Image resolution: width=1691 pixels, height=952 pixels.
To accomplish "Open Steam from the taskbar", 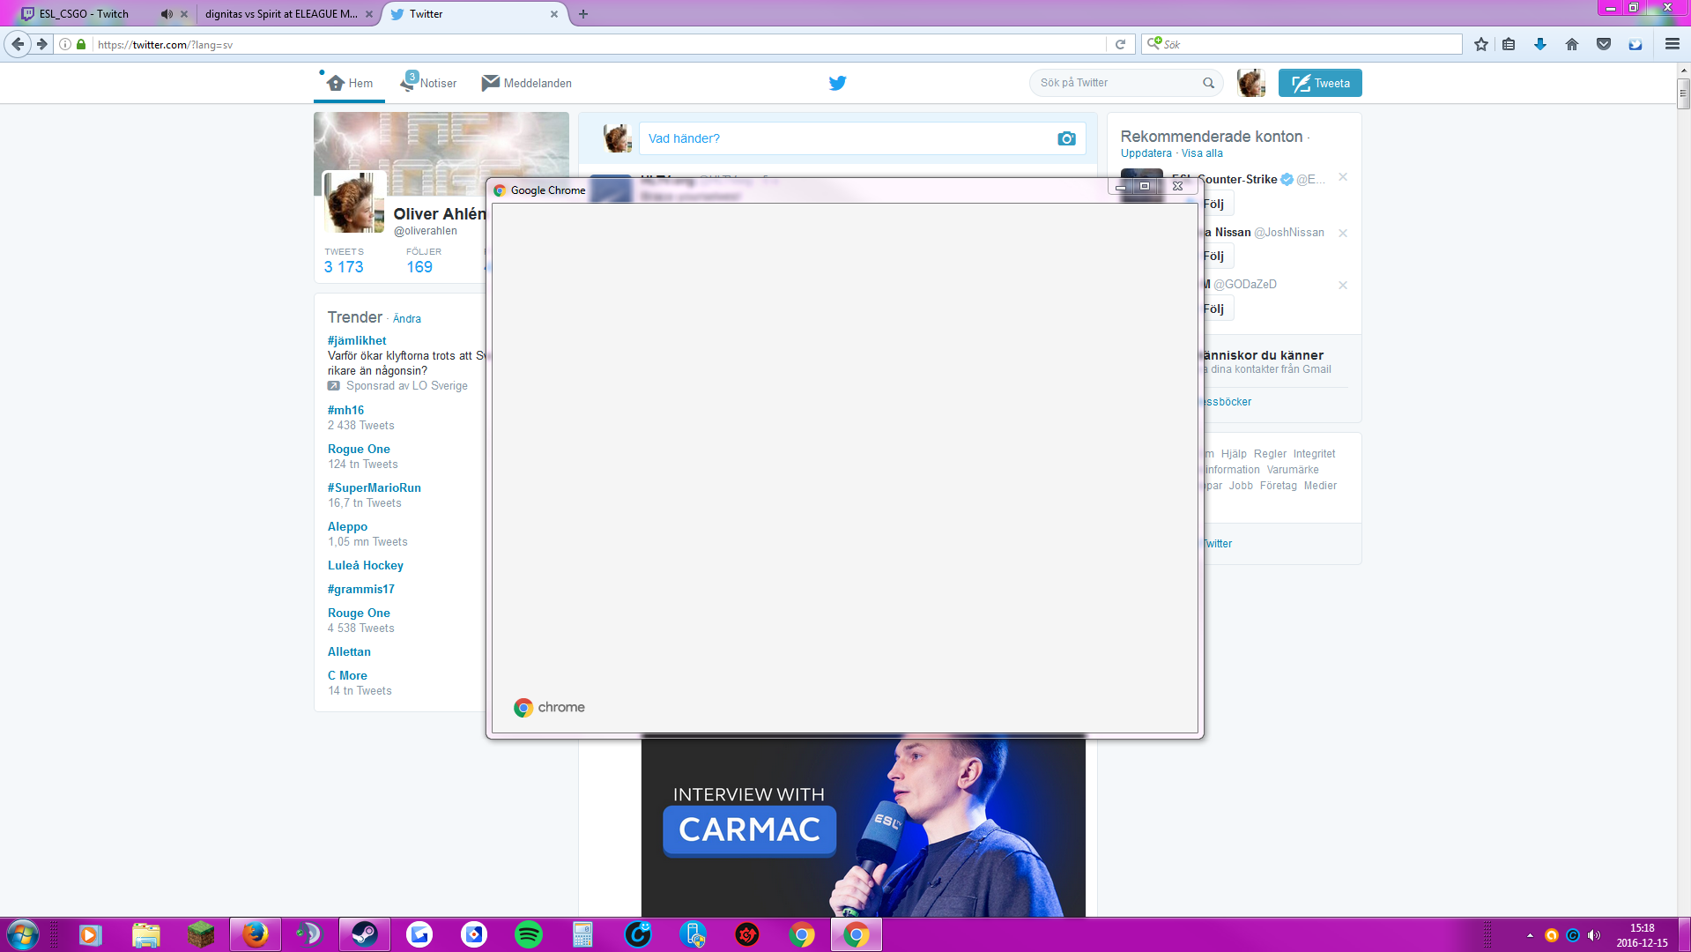I will (365, 934).
